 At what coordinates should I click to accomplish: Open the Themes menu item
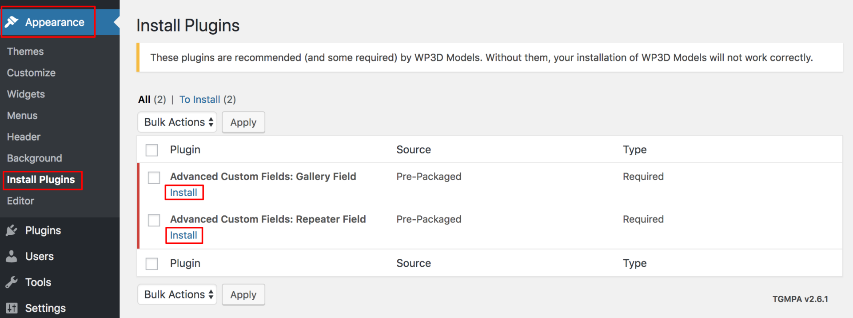coord(25,51)
